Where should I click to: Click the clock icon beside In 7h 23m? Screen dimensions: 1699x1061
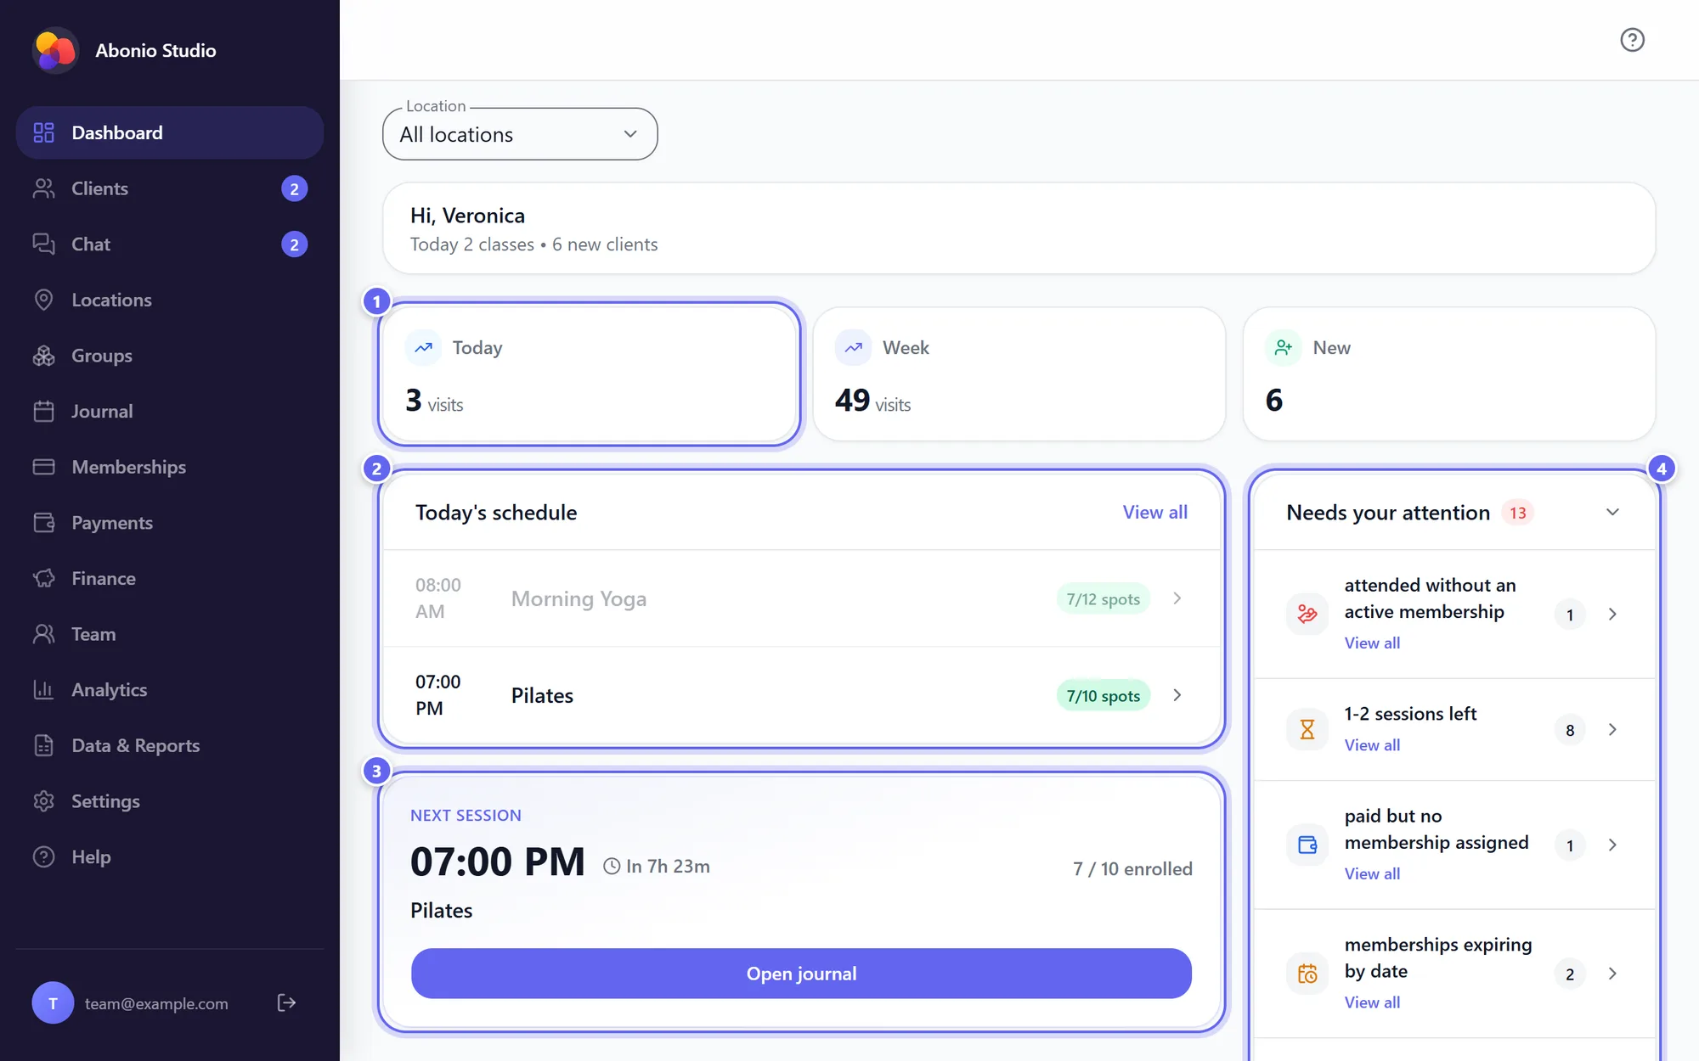tap(612, 867)
